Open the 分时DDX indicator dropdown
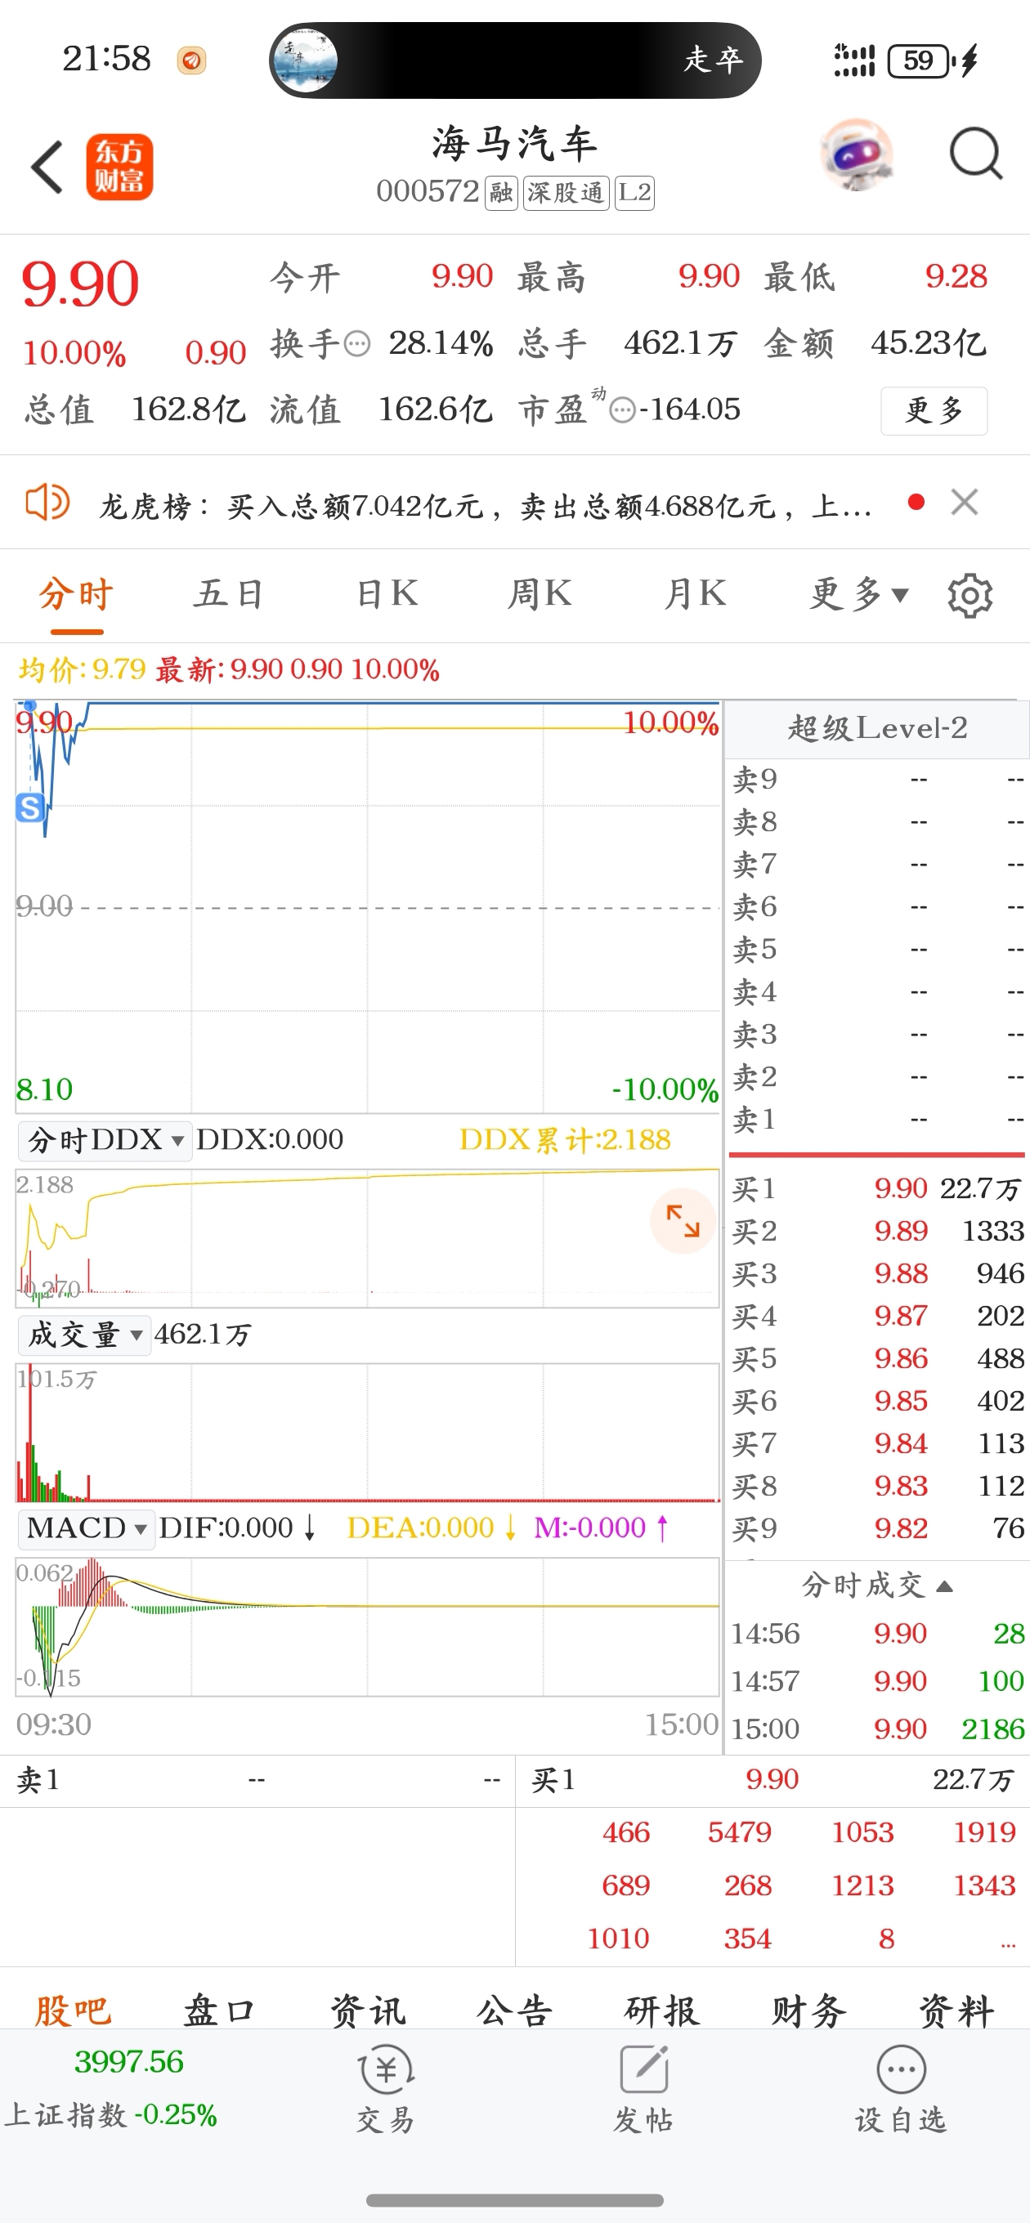1030x2223 pixels. (x=105, y=1140)
